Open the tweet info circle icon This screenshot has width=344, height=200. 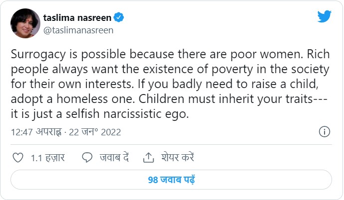click(x=324, y=132)
